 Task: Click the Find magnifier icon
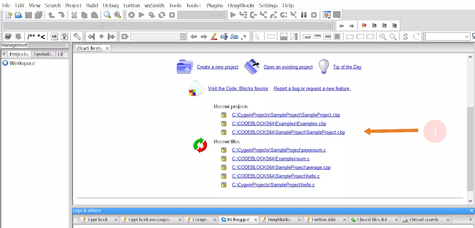[107, 15]
